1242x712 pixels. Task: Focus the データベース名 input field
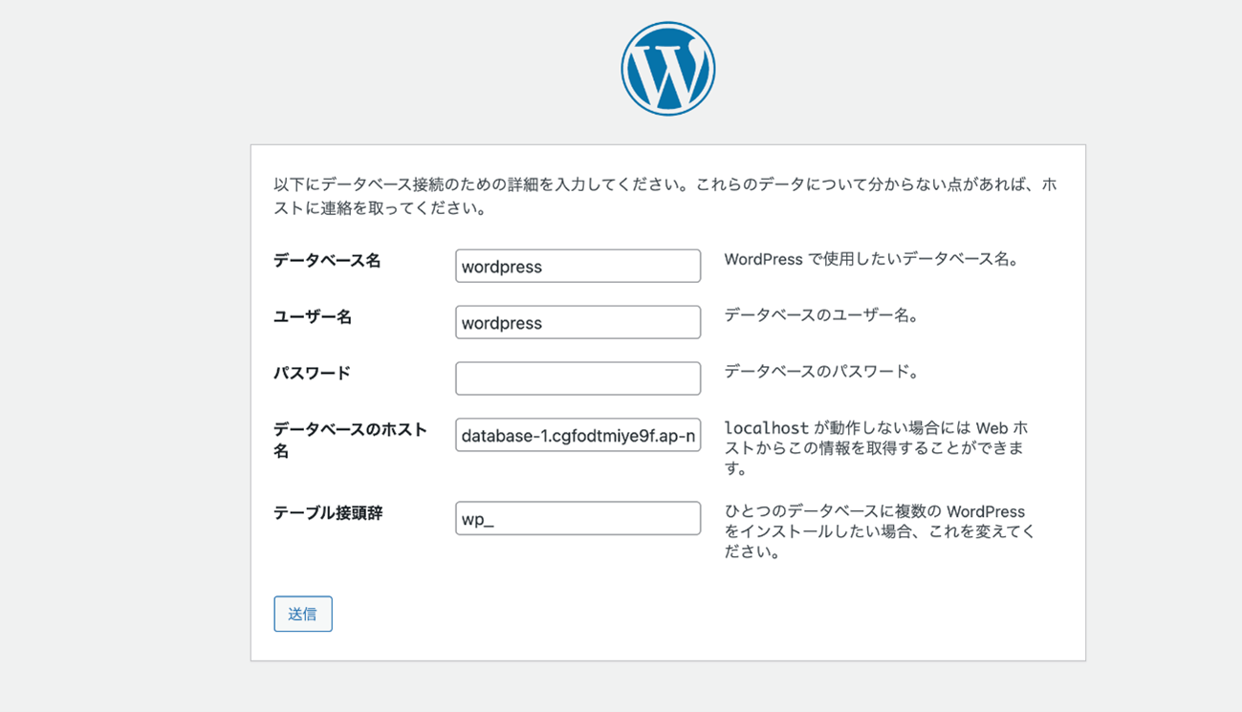tap(577, 267)
